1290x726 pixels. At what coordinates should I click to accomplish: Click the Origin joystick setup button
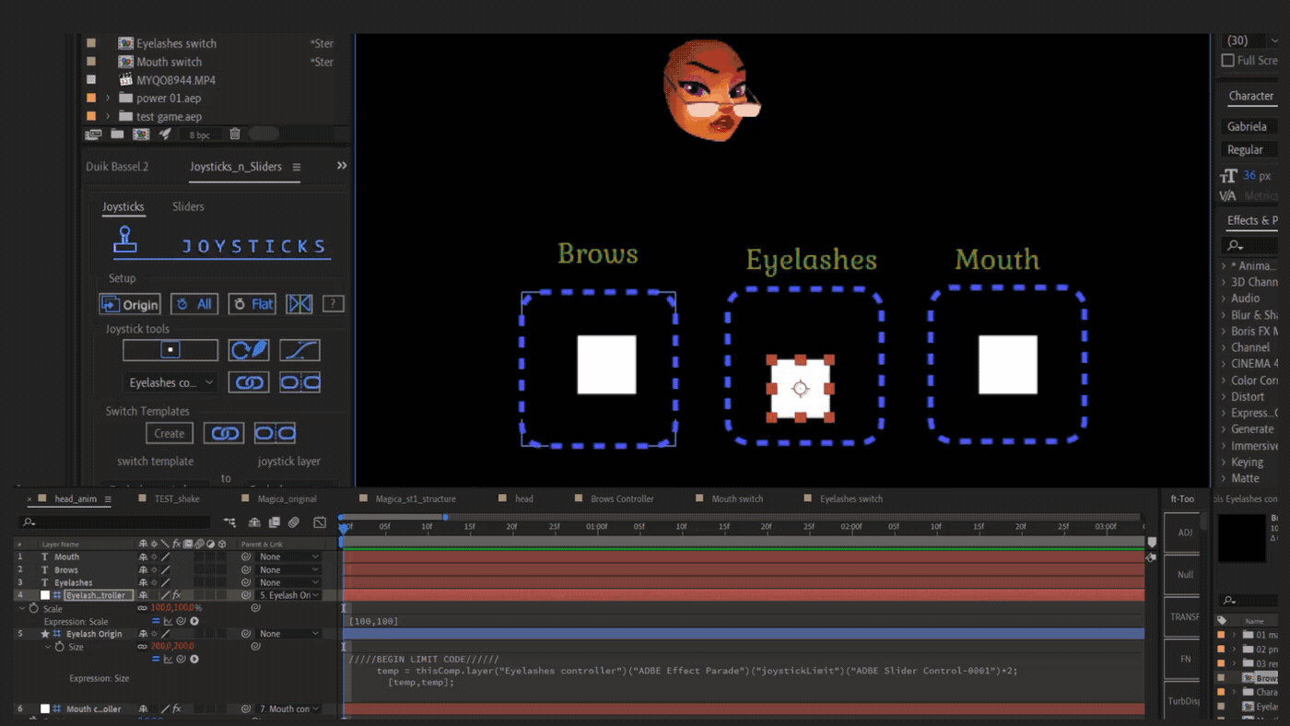[130, 304]
